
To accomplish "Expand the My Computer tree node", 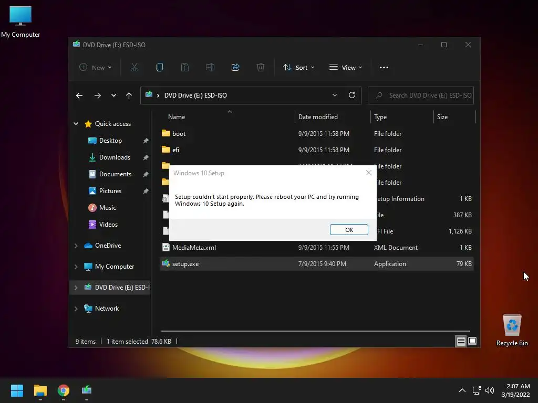I will [76, 267].
